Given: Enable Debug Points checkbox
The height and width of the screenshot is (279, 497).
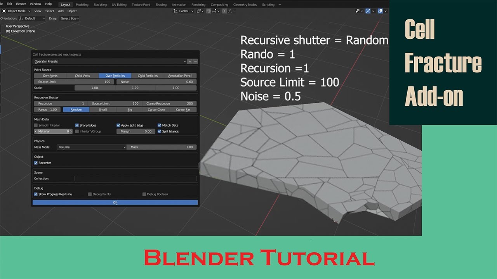Looking at the screenshot, I should 90,194.
